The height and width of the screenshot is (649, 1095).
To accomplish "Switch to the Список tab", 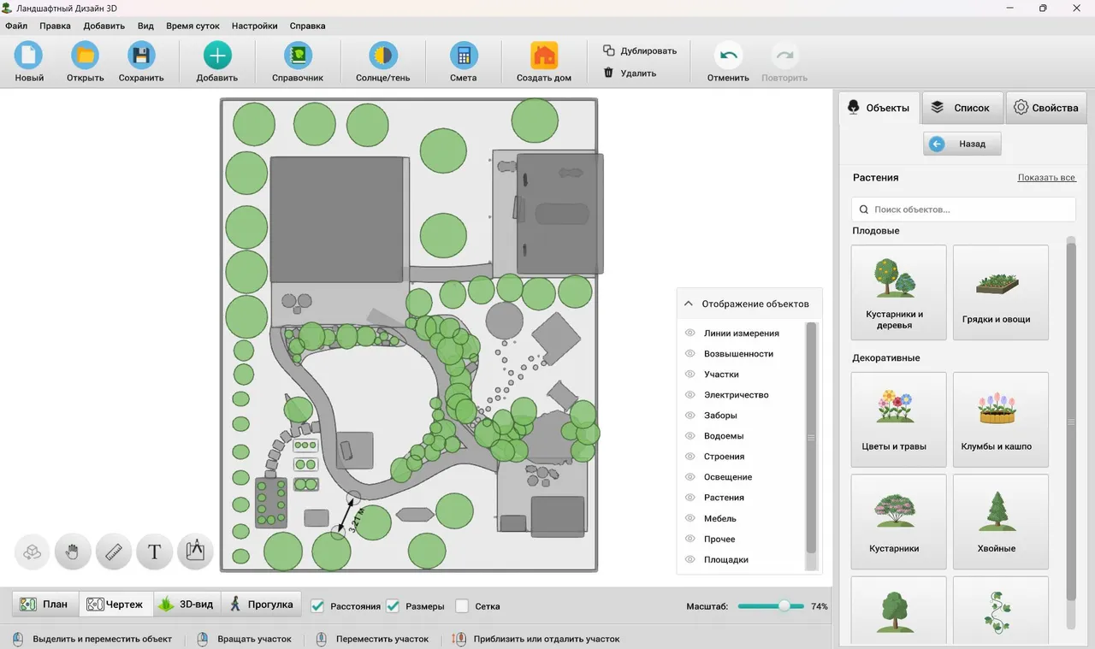I will point(962,108).
